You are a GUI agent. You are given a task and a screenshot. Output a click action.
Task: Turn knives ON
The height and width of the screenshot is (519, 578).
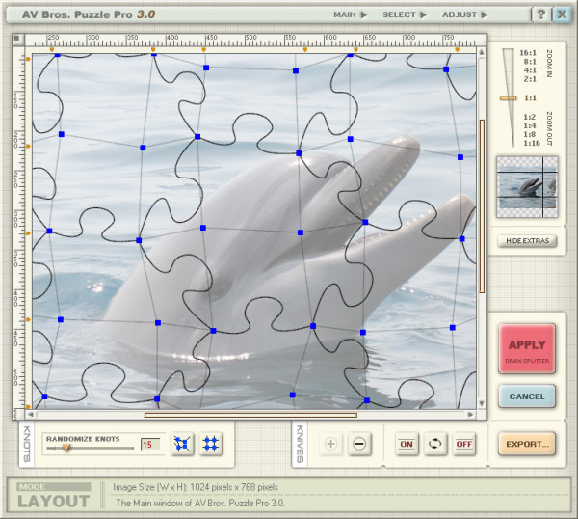pos(407,444)
